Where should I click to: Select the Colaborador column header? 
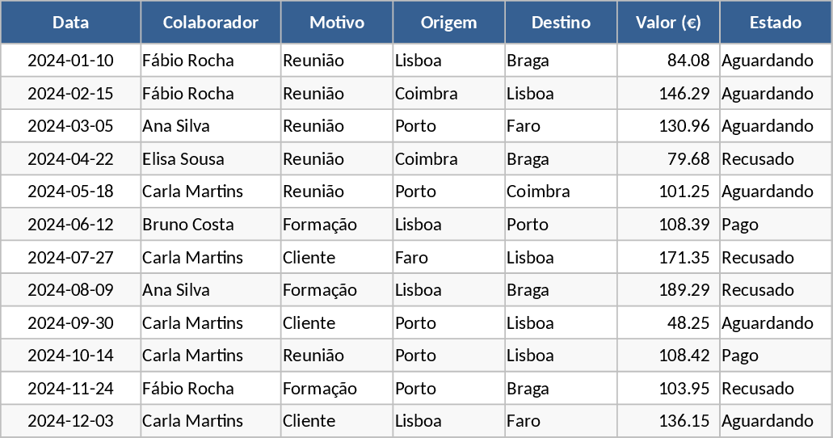[211, 23]
